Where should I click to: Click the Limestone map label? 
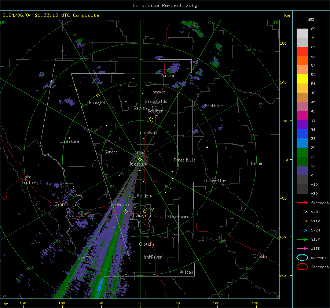click(69, 141)
